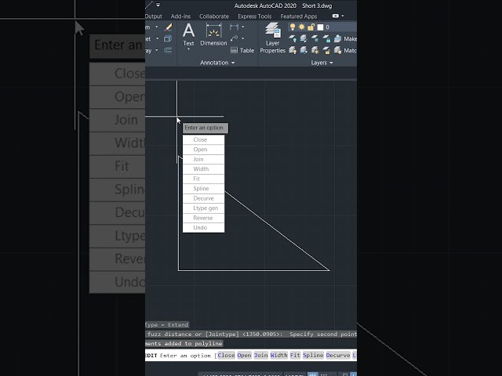Choose Close in the option menu

[204, 139]
